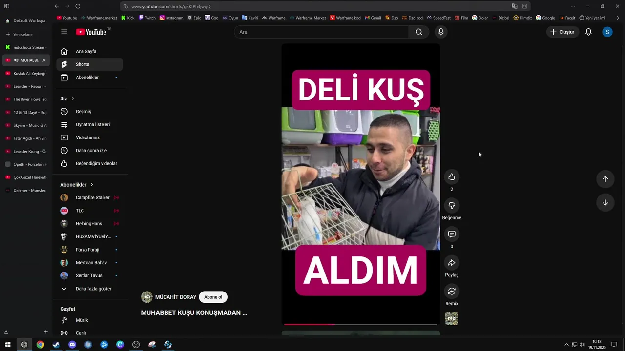Select Shorts in sidebar

coord(89,64)
